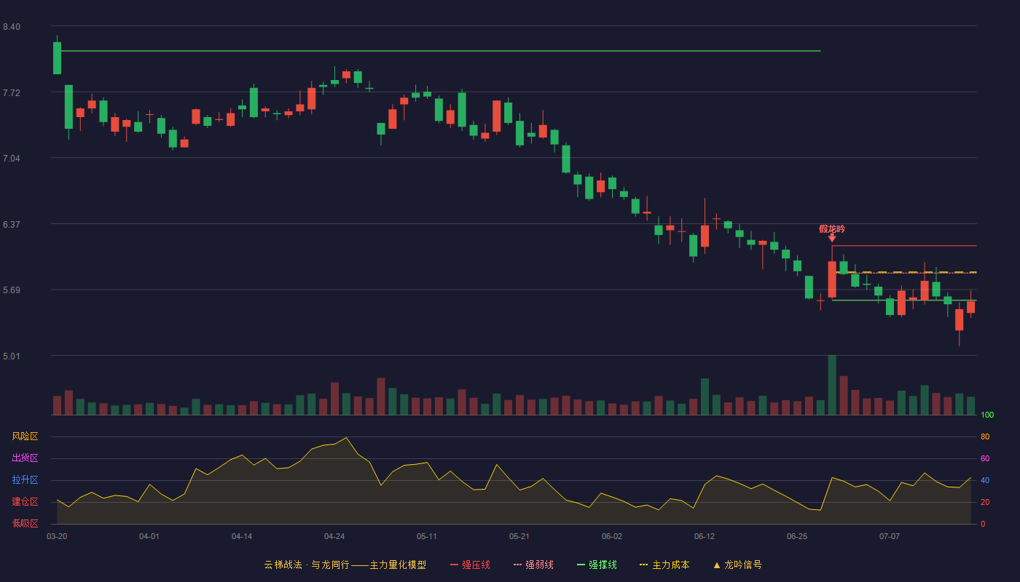Screen dimensions: 1020x582
Task: Click the 7.04 price axis label
Action: 12,159
